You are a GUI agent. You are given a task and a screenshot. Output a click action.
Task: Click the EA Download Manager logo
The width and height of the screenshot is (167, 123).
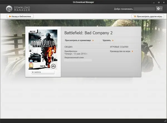tap(17, 9)
